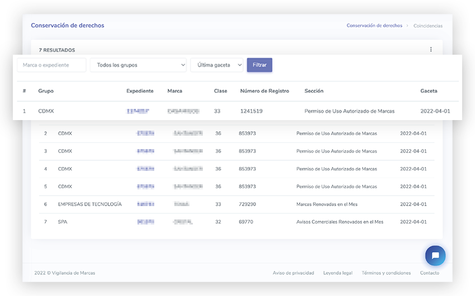
Task: Open the 'Última gaceta' dropdown
Action: 217,65
